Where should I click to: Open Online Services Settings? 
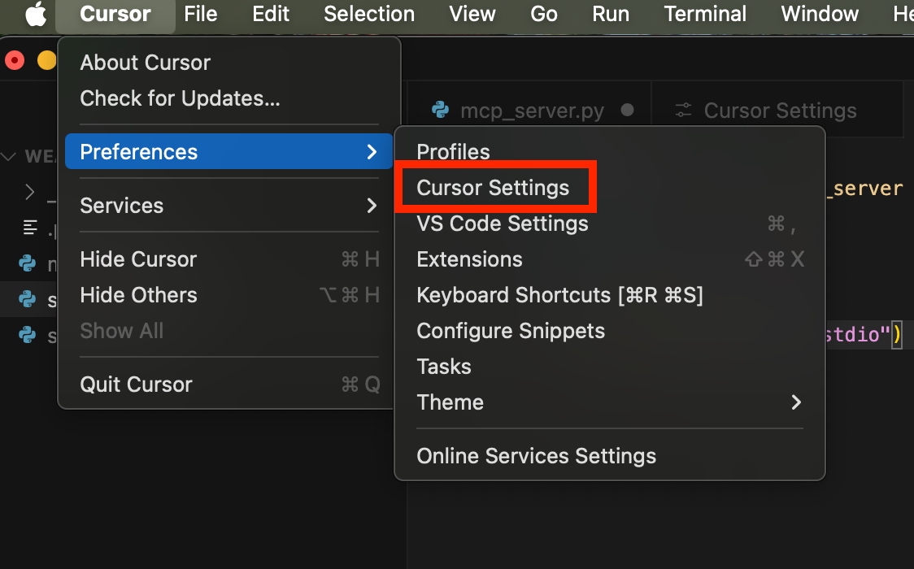(610, 456)
